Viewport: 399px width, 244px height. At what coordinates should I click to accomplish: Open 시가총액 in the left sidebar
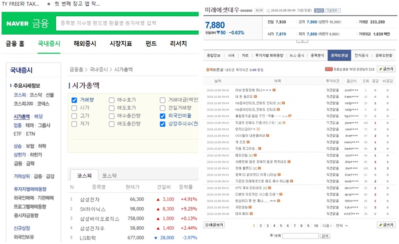pyautogui.click(x=22, y=117)
